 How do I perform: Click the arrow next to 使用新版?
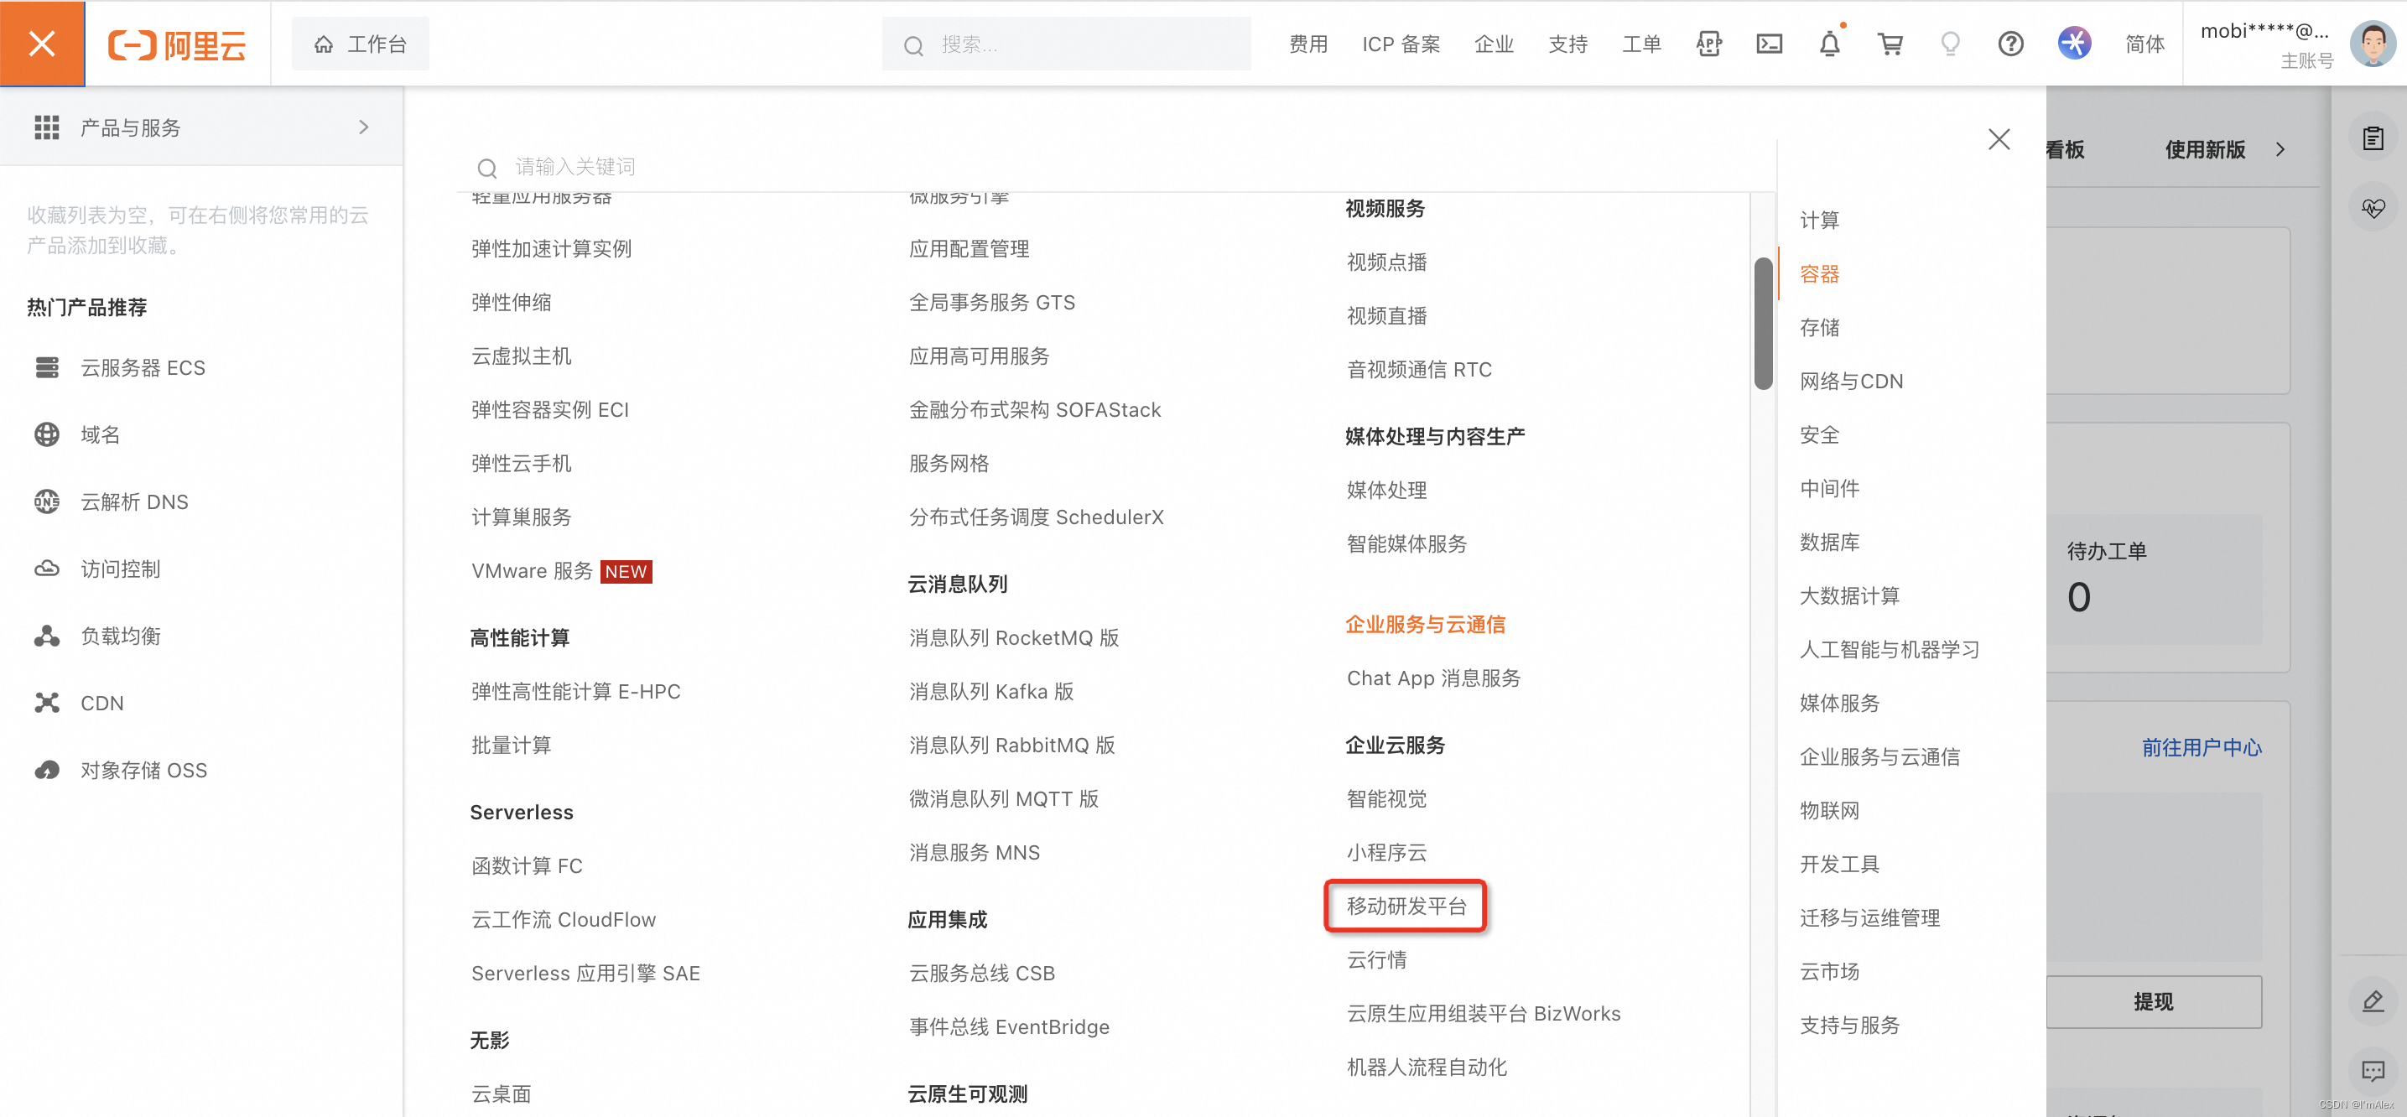point(2280,149)
